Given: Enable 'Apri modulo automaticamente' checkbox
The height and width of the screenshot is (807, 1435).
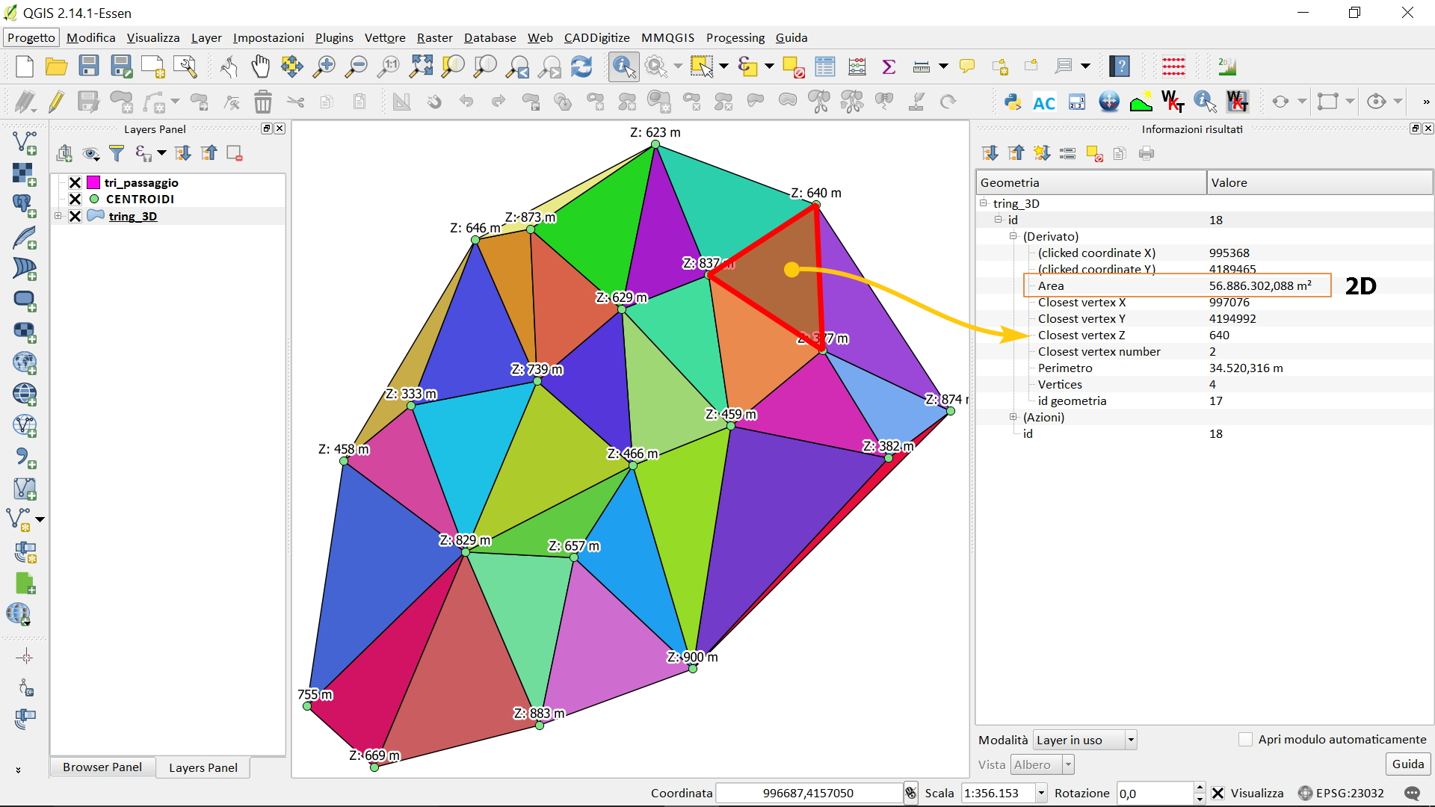Looking at the screenshot, I should coord(1245,740).
